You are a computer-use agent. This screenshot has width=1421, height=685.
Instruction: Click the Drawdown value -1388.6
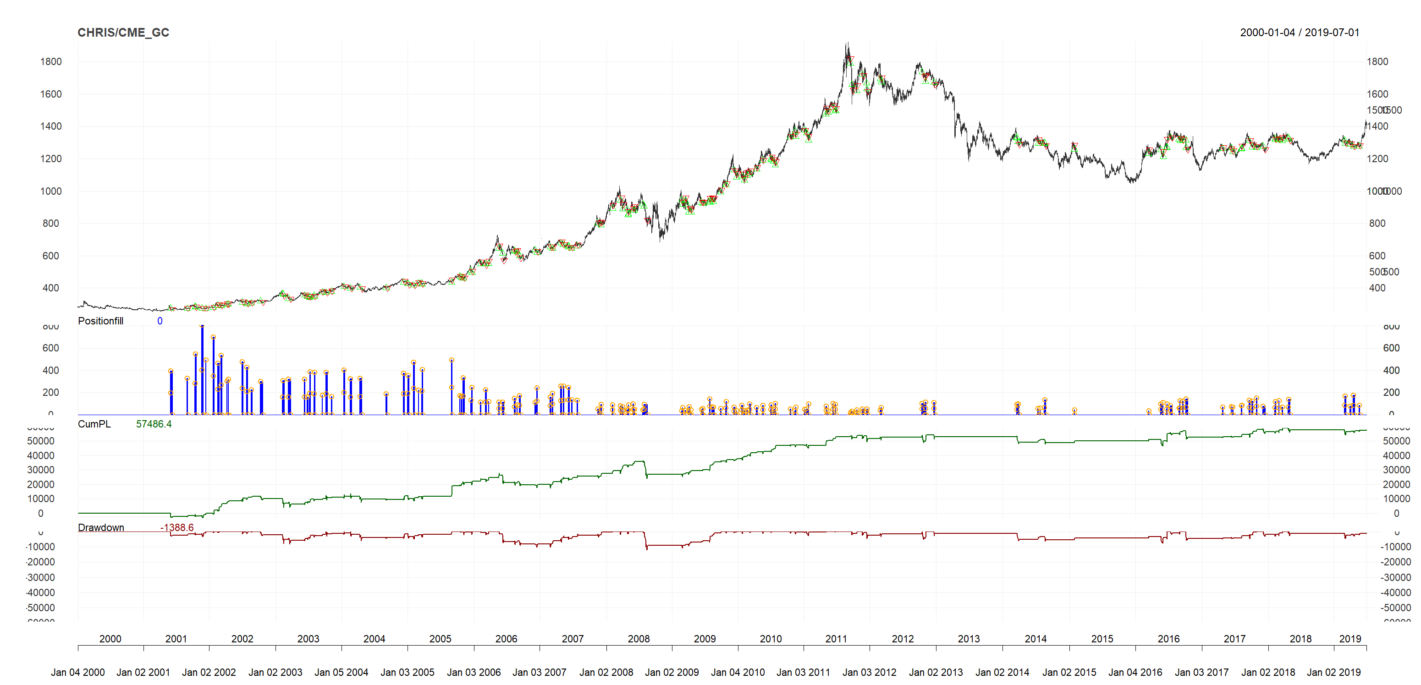click(176, 527)
